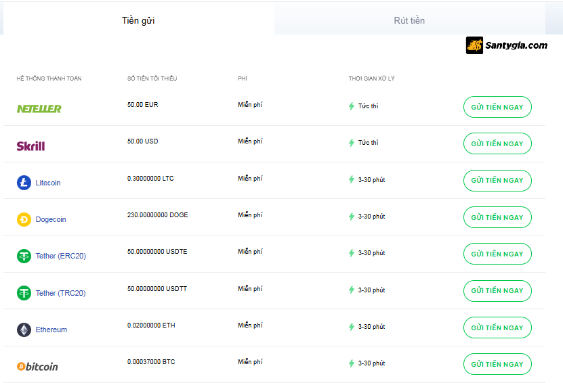This screenshot has height=383, width=563.
Task: Click Miễn phí in the Neteller row
Action: click(x=250, y=105)
